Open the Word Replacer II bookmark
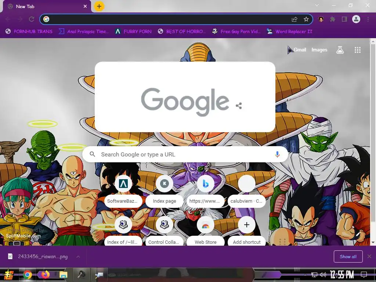The width and height of the screenshot is (376, 282). point(290,32)
